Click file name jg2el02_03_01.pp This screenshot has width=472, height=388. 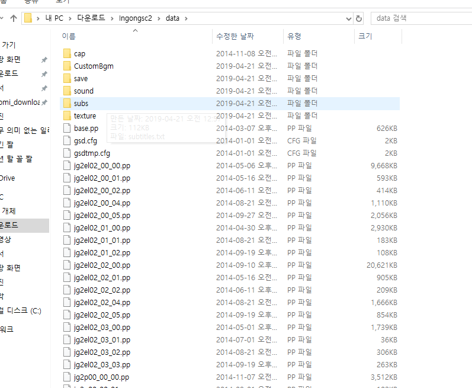pos(102,340)
